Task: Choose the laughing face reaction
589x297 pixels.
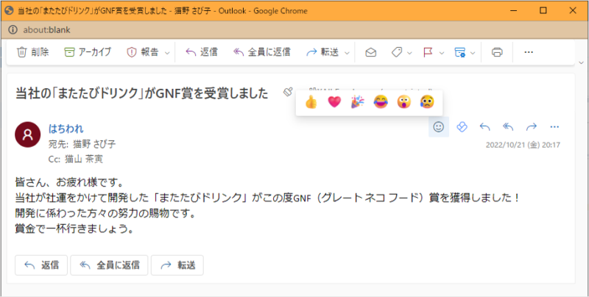Action: click(380, 102)
